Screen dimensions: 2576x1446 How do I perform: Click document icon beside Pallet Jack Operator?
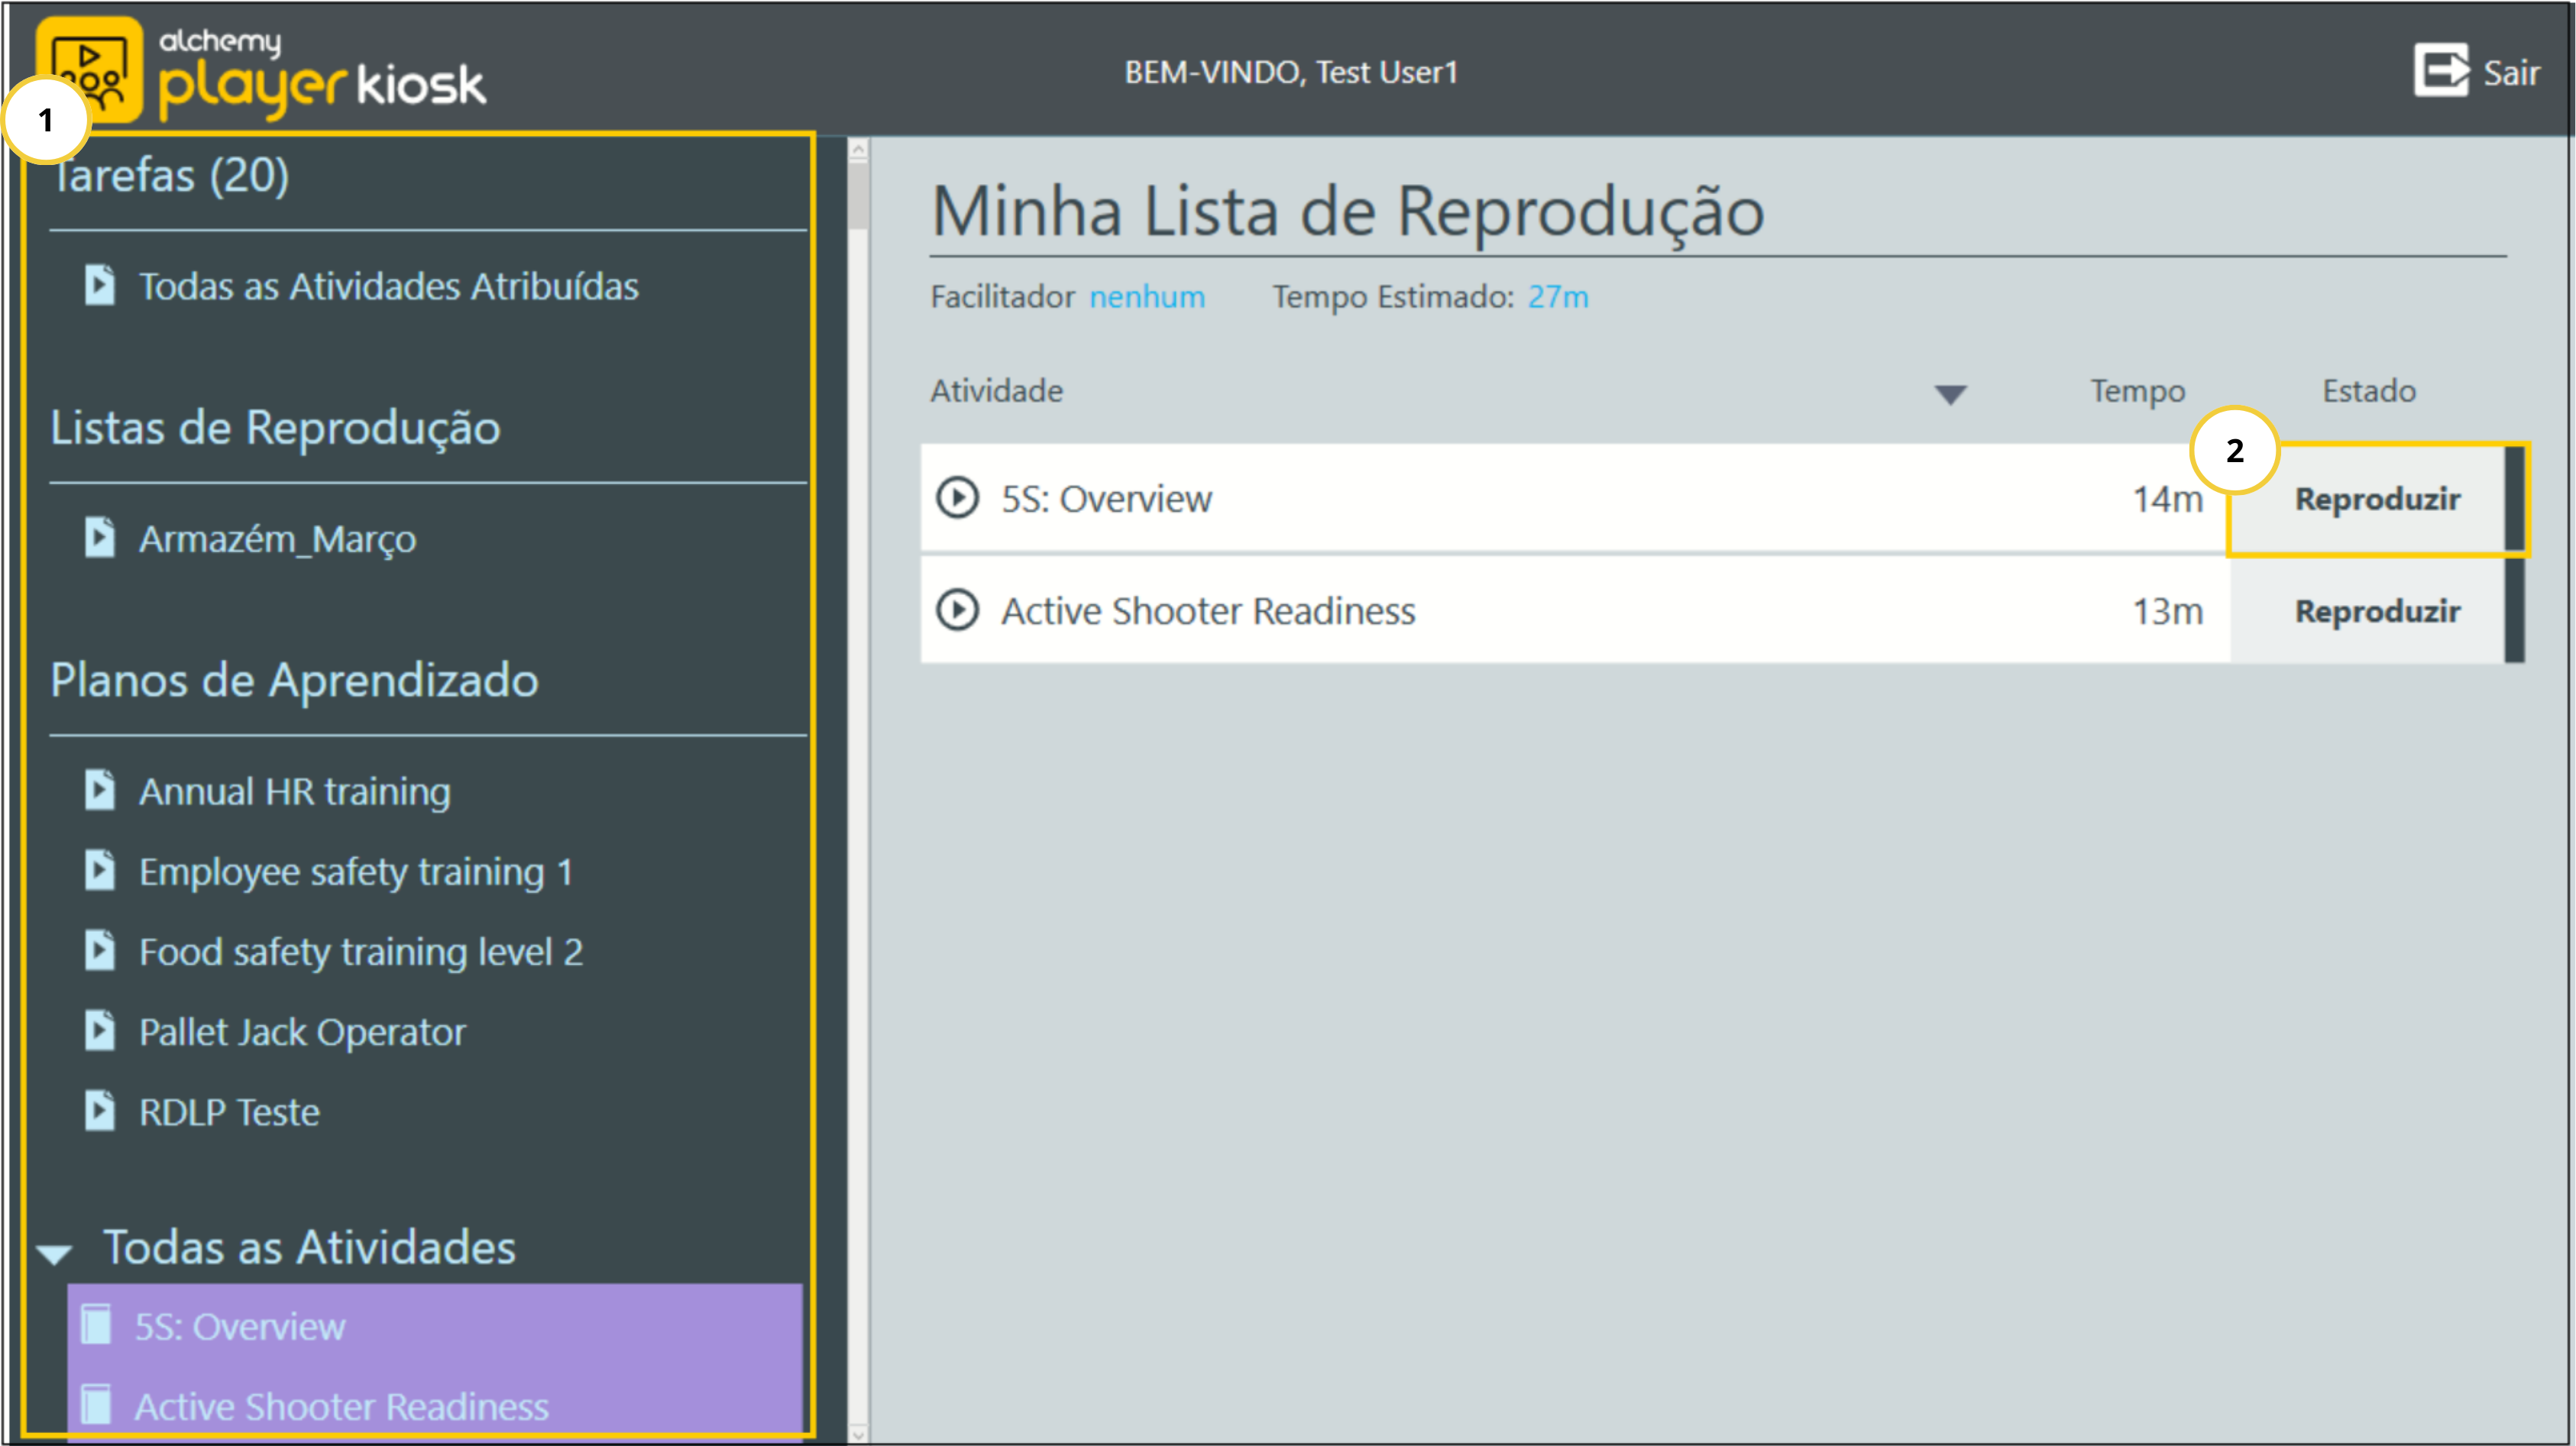click(99, 1031)
